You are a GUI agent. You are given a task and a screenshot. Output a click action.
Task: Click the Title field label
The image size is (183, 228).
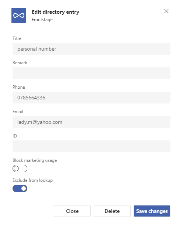tap(17, 38)
